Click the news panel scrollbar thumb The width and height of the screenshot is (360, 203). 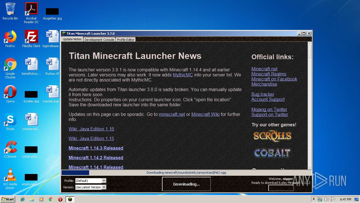pyautogui.click(x=310, y=52)
